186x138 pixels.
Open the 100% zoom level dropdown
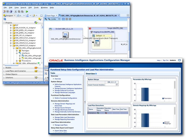click(59, 19)
